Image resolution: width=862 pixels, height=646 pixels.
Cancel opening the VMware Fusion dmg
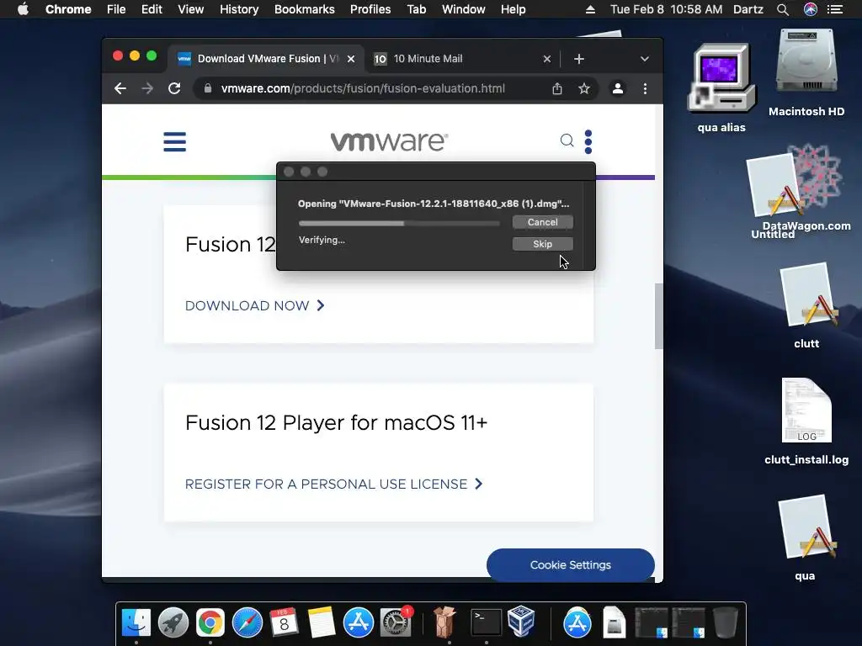pos(543,222)
